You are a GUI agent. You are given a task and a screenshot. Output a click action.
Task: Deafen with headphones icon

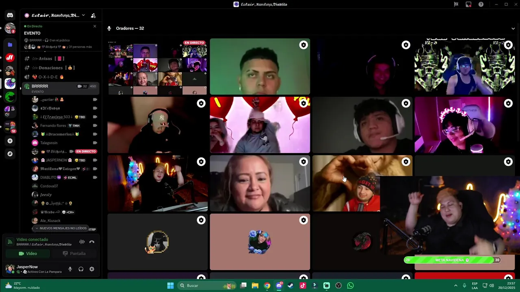pos(81,269)
